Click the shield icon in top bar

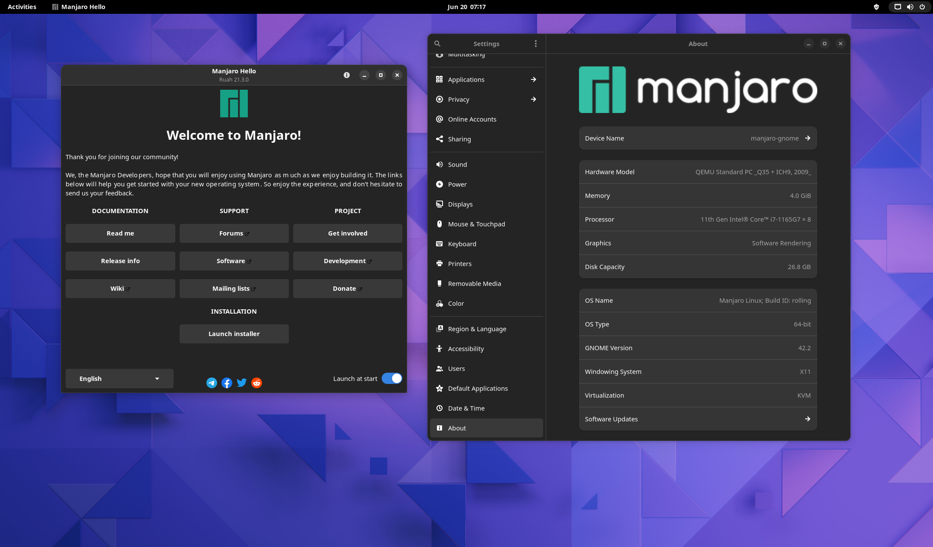(876, 6)
